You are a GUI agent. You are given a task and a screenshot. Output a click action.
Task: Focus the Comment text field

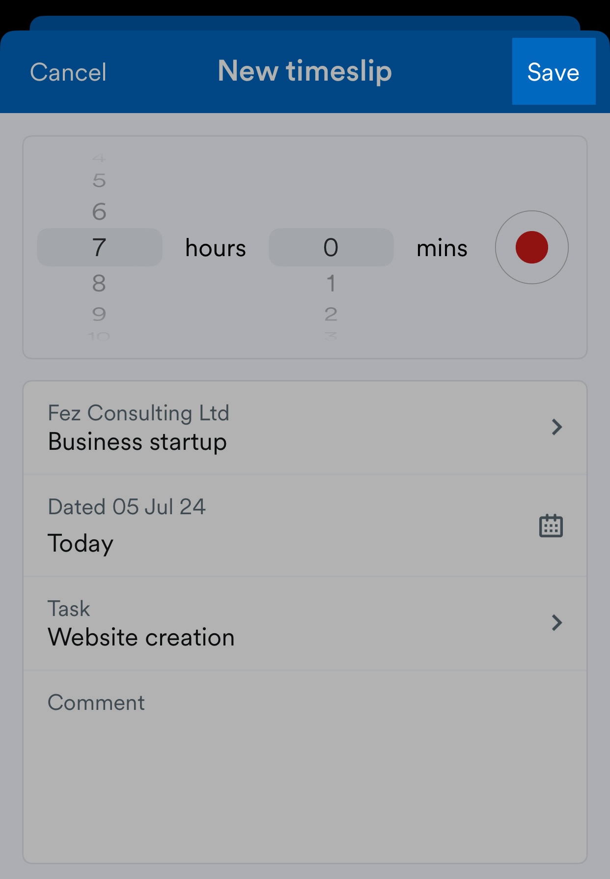(x=305, y=766)
